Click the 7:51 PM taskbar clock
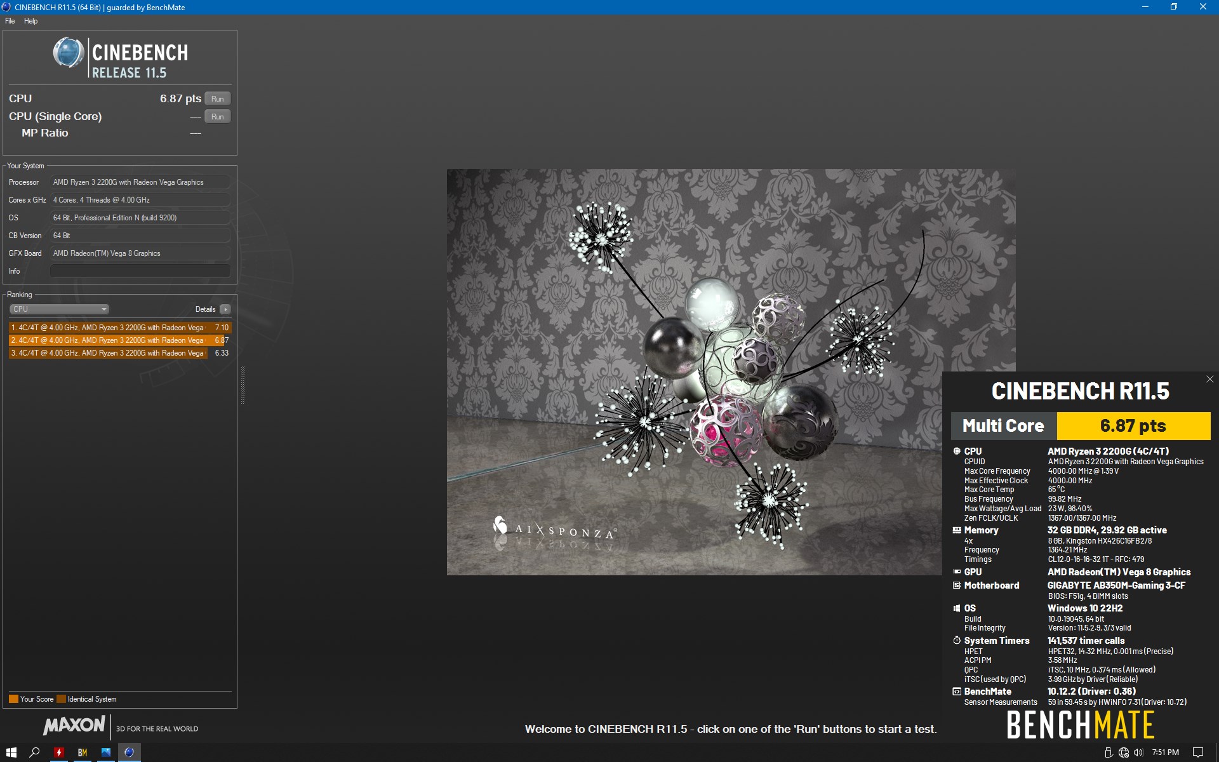Image resolution: width=1219 pixels, height=762 pixels. (1166, 752)
